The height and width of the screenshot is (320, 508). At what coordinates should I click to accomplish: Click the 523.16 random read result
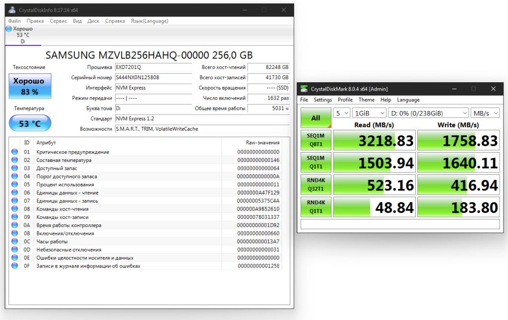point(375,184)
